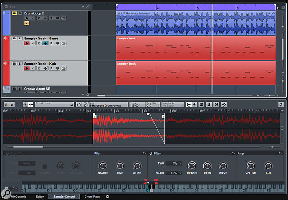Enable read automation on Drum Loop 2
Viewport: 288px width, 200px height.
52,18
